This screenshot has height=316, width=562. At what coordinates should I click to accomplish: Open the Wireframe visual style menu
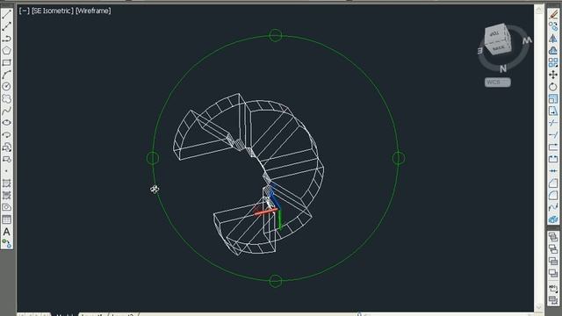(x=93, y=11)
